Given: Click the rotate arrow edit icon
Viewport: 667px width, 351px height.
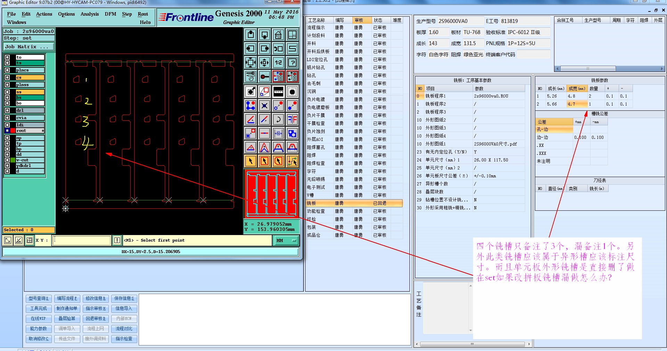Looking at the screenshot, I should coord(278,119).
